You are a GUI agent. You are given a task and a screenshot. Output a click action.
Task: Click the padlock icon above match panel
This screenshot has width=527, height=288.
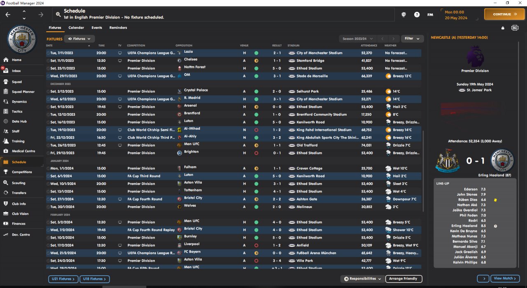[x=503, y=28]
